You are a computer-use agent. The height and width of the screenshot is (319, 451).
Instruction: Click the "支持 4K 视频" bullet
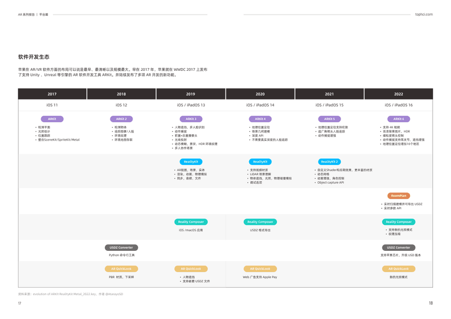coord(391,127)
